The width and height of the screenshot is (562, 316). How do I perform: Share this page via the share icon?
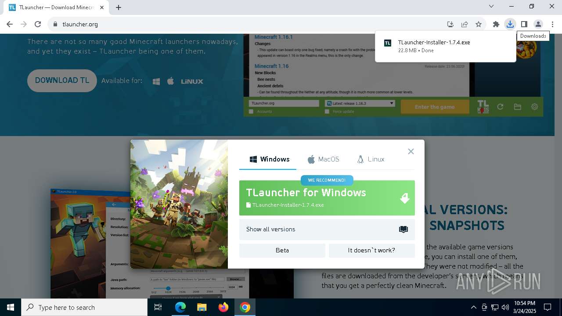[464, 24]
